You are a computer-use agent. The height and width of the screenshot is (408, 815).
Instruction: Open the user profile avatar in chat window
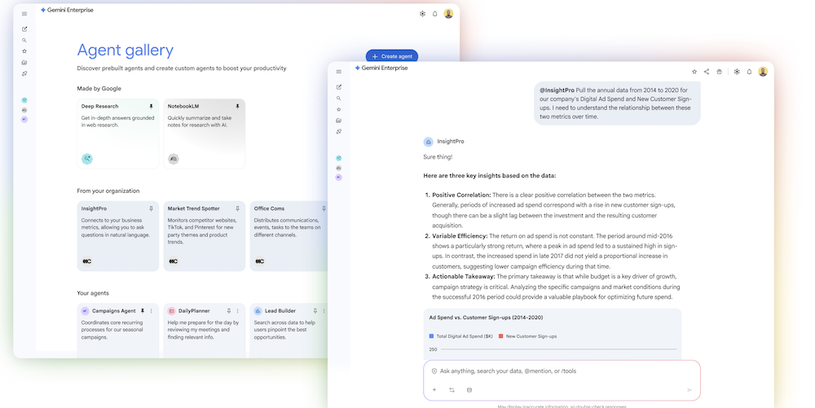coord(763,72)
